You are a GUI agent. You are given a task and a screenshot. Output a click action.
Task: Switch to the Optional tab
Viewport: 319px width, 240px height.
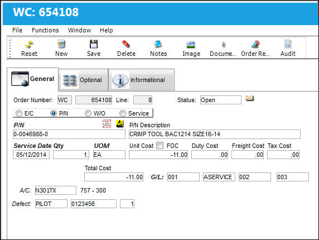(83, 80)
